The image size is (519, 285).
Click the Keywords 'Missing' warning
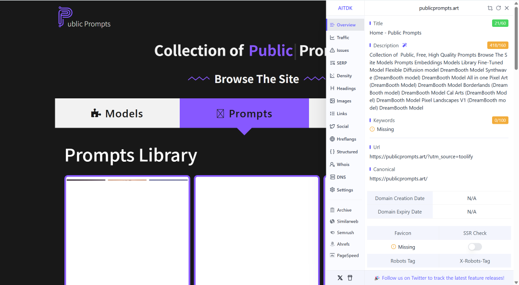pyautogui.click(x=382, y=129)
